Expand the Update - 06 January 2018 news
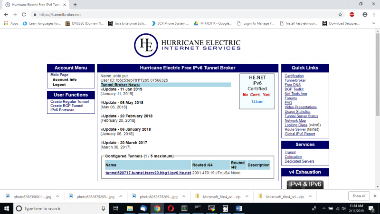The height and width of the screenshot is (214, 380). click(x=102, y=129)
